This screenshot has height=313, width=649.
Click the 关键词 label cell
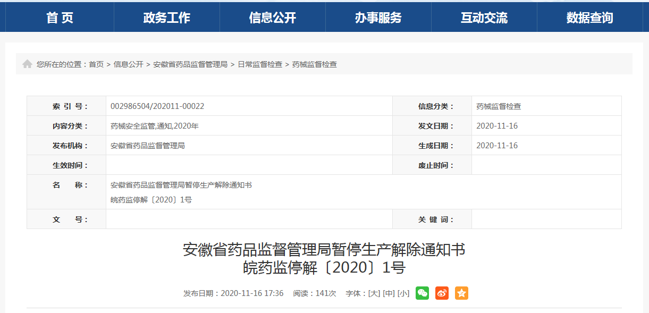[432, 219]
